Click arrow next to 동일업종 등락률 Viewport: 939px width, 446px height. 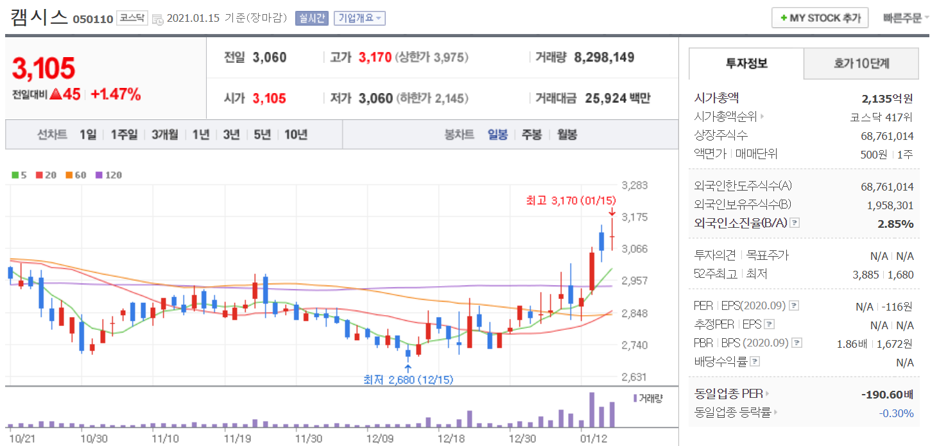pyautogui.click(x=775, y=413)
